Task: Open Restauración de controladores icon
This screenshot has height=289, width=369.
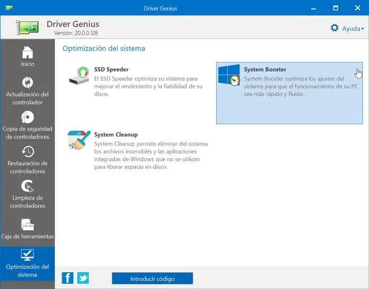Action: click(27, 152)
